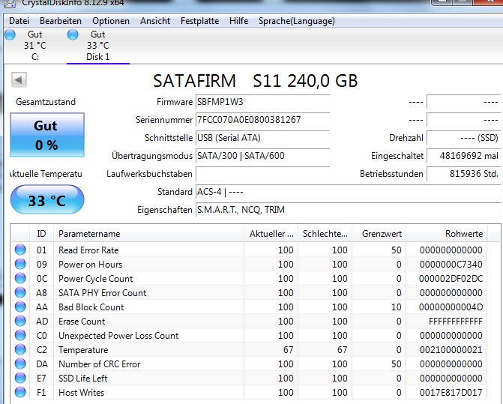
Task: Open the Bearbeiten menu
Action: [61, 21]
